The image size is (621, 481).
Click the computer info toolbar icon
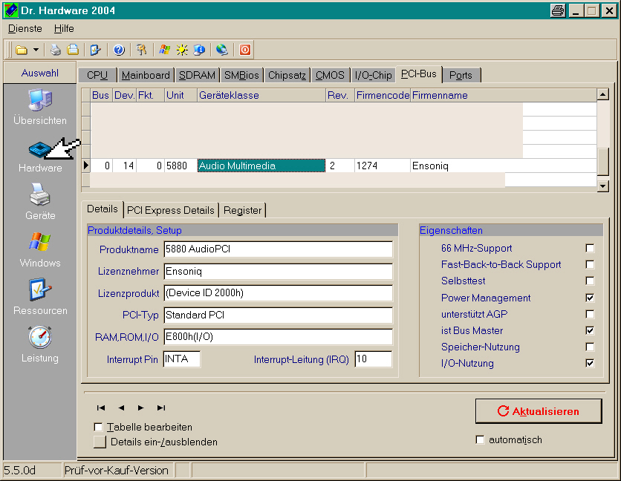point(199,50)
